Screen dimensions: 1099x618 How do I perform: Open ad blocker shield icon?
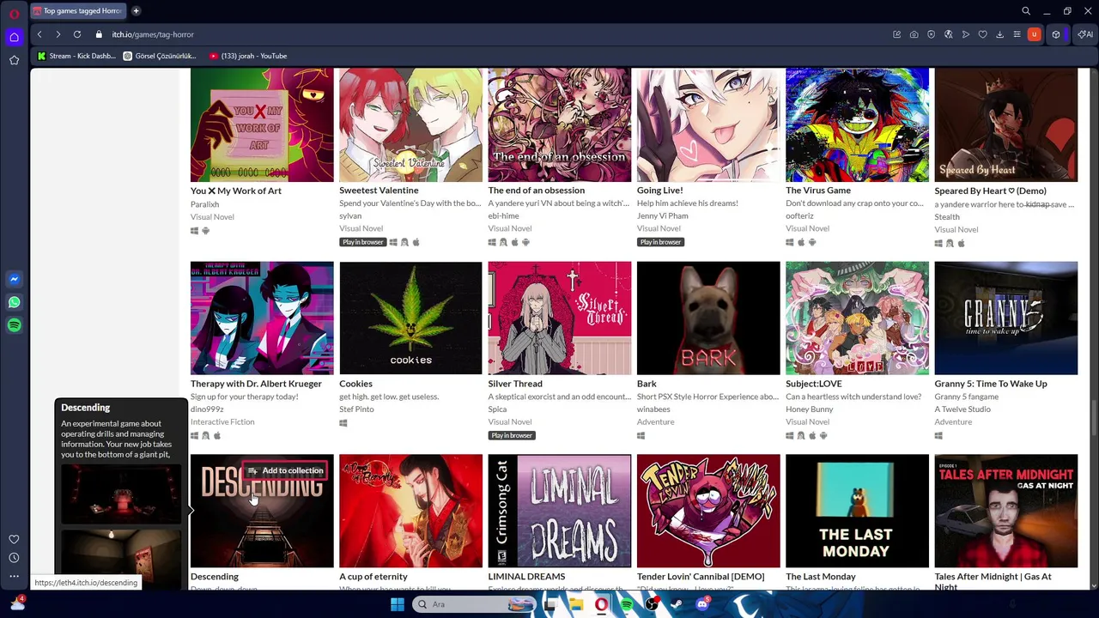pyautogui.click(x=932, y=34)
